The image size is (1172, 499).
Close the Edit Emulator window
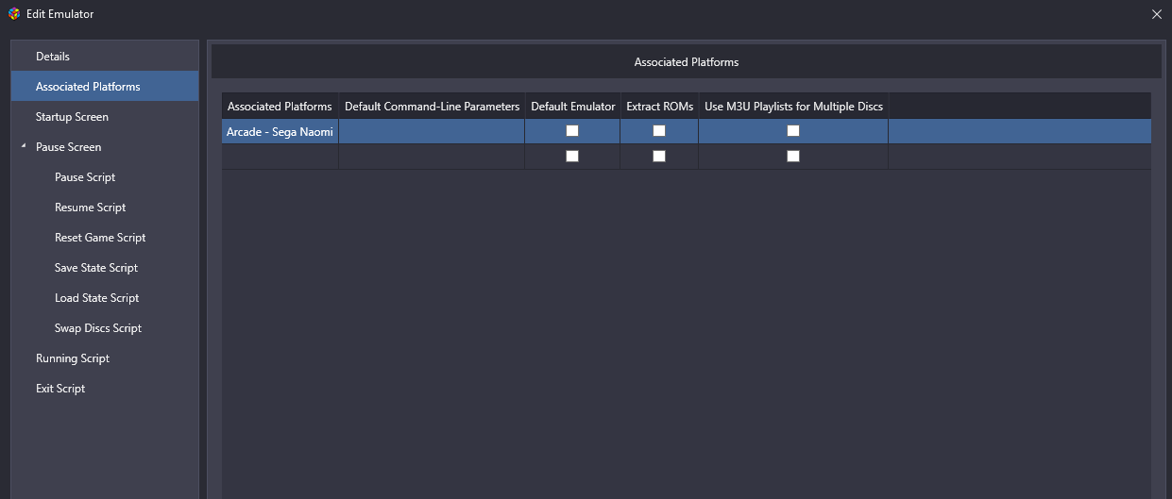[x=1157, y=14]
